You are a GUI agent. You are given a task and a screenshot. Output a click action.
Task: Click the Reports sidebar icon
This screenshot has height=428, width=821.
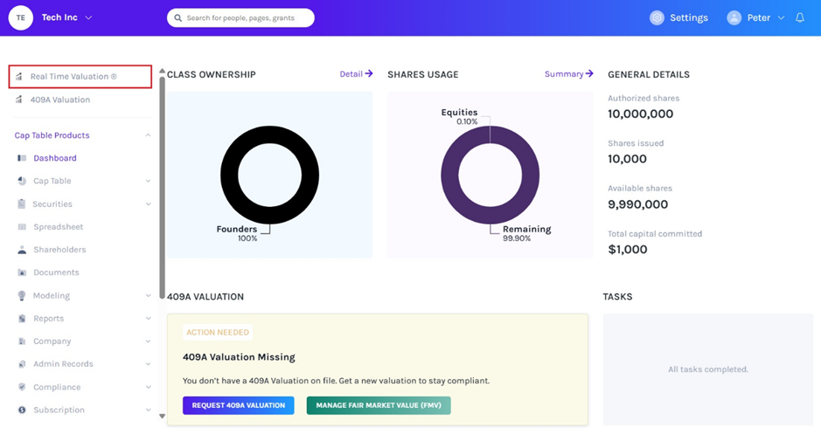pos(22,319)
